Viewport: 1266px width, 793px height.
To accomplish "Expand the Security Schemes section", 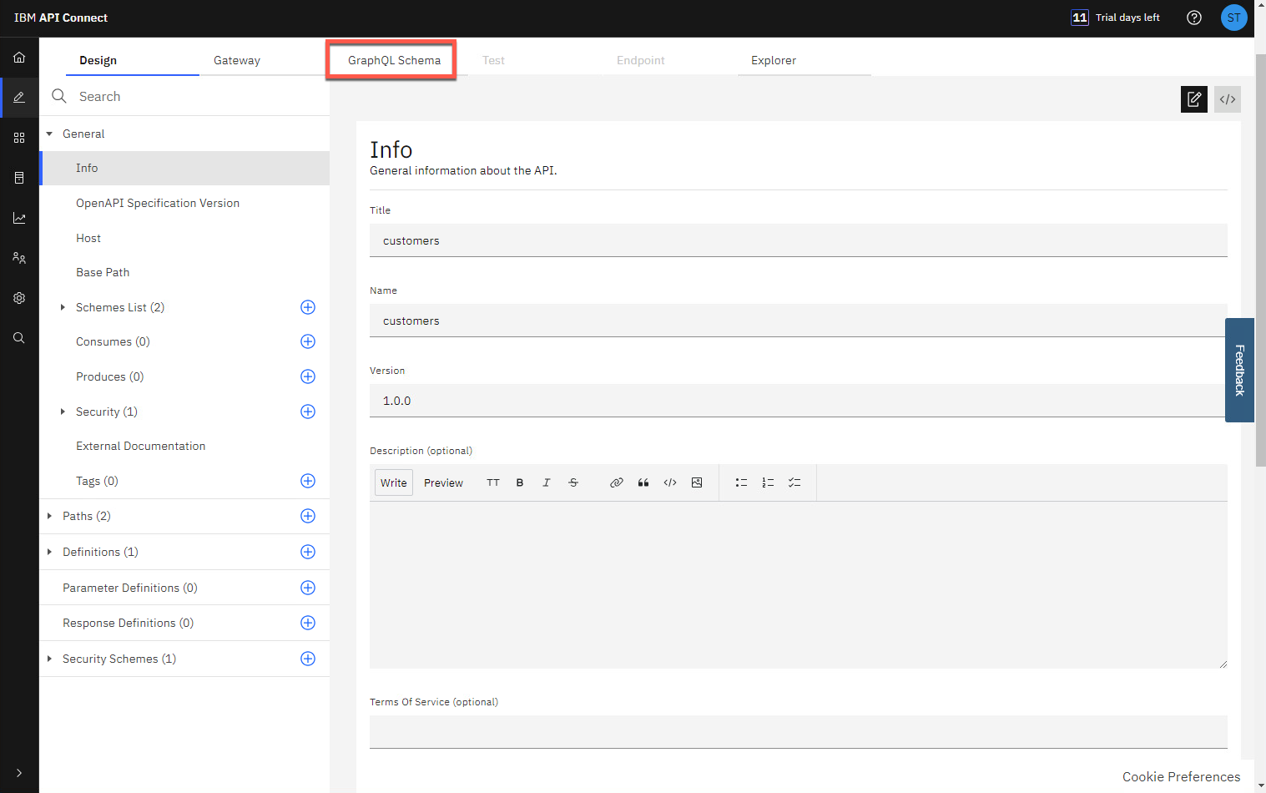I will pyautogui.click(x=49, y=659).
